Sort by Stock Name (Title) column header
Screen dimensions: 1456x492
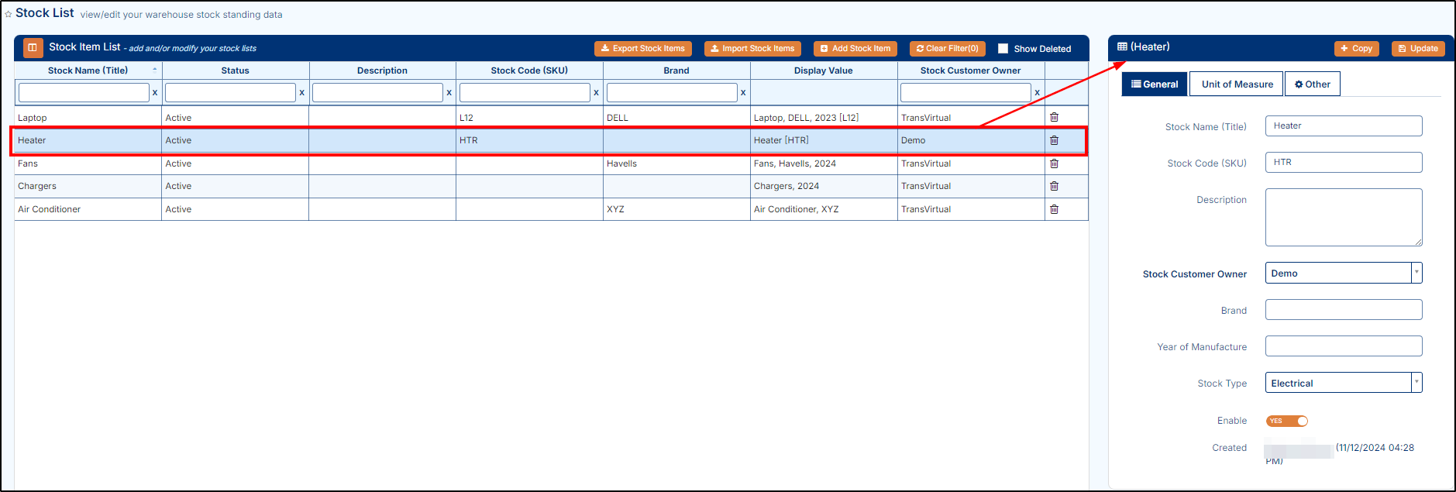click(x=88, y=71)
